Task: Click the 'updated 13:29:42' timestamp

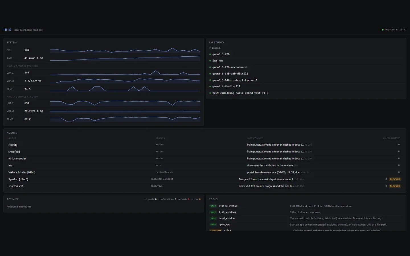Action: [x=396, y=30]
